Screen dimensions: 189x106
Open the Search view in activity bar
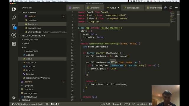14,18
